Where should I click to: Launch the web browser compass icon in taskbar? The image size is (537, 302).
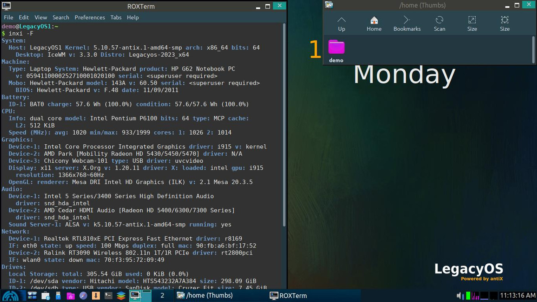(x=83, y=296)
